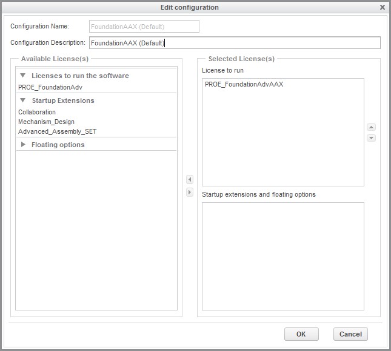Click the Configuration Name field
The image size is (391, 351).
pyautogui.click(x=144, y=27)
